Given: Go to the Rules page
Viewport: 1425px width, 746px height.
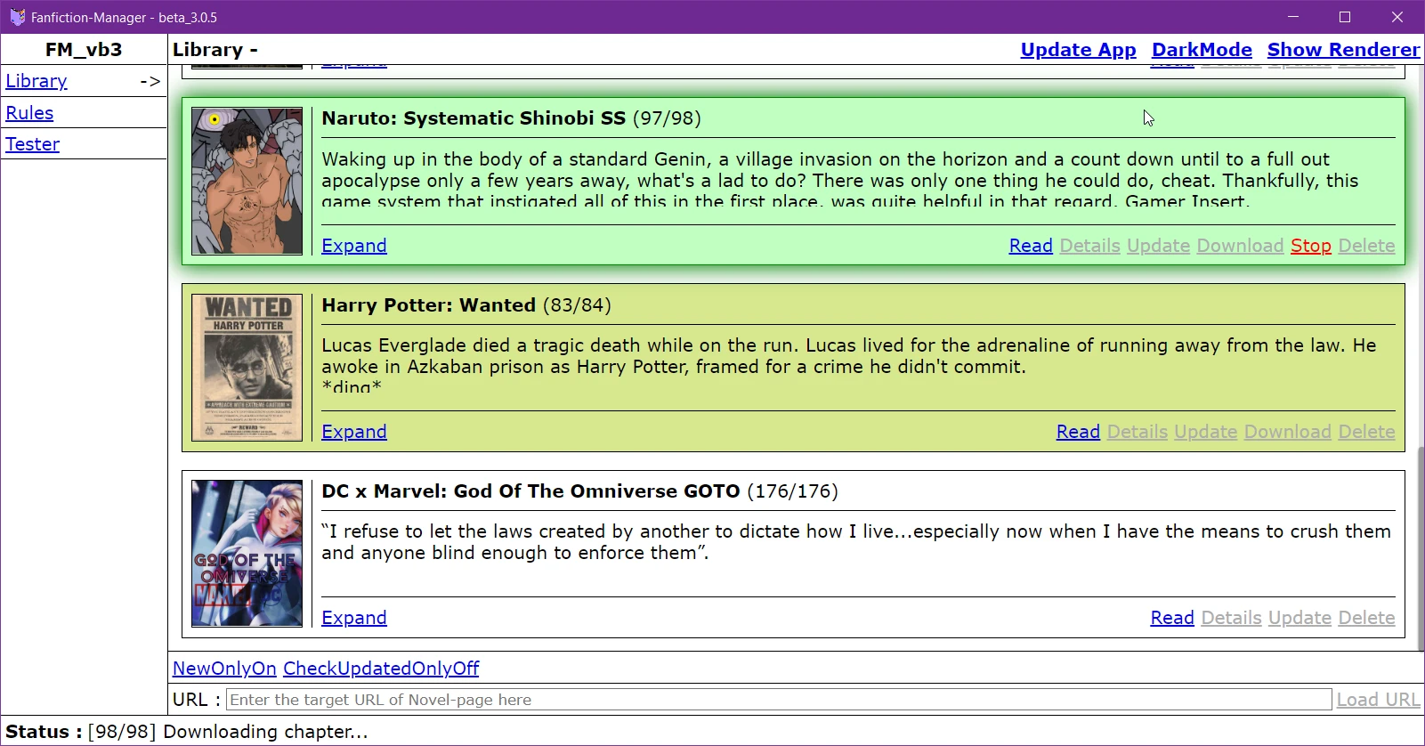Looking at the screenshot, I should point(29,113).
